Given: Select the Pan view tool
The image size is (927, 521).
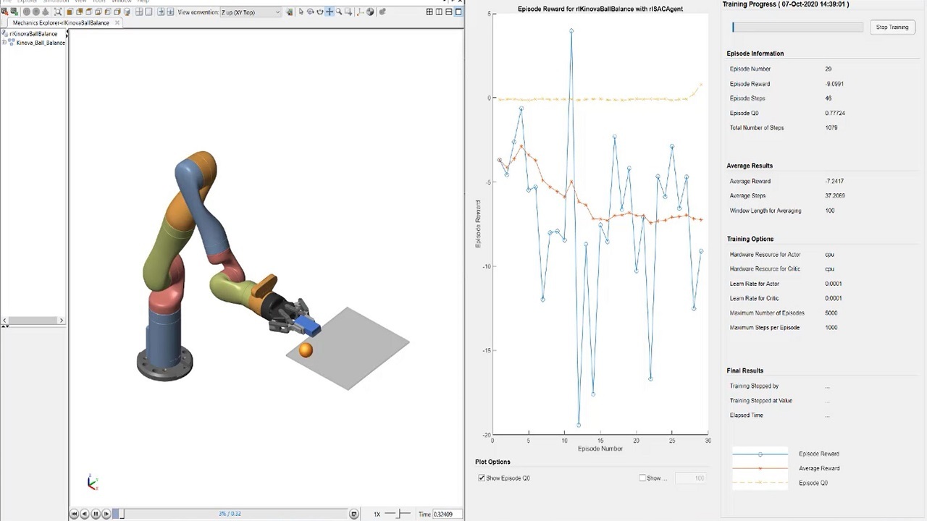Looking at the screenshot, I should [x=330, y=12].
